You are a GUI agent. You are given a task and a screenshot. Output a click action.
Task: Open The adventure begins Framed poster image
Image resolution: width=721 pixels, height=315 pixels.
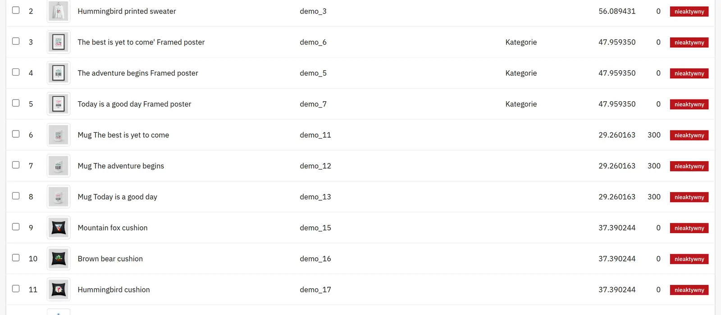[x=59, y=73]
